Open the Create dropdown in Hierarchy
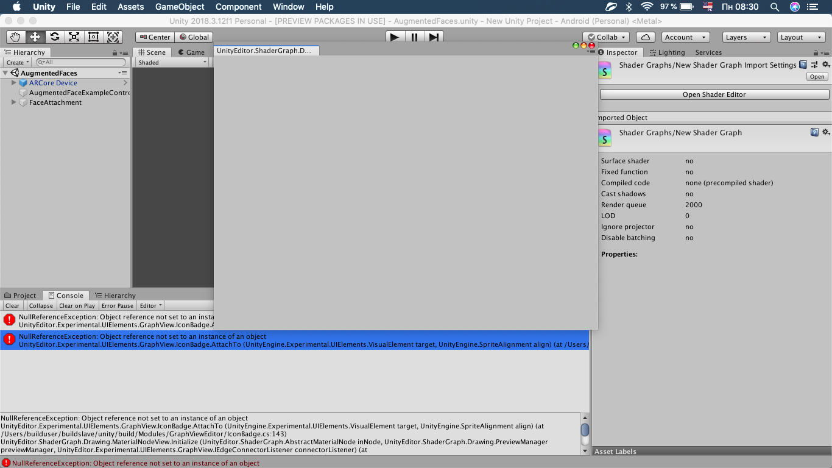This screenshot has height=468, width=832. pyautogui.click(x=17, y=62)
